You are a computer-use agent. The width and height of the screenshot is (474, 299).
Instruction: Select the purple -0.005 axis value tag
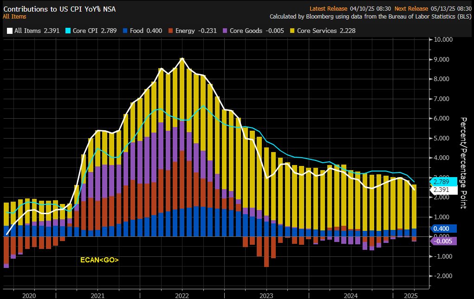(x=444, y=241)
